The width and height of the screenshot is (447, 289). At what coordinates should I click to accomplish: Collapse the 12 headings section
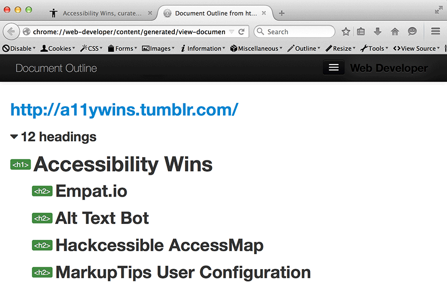(53, 137)
